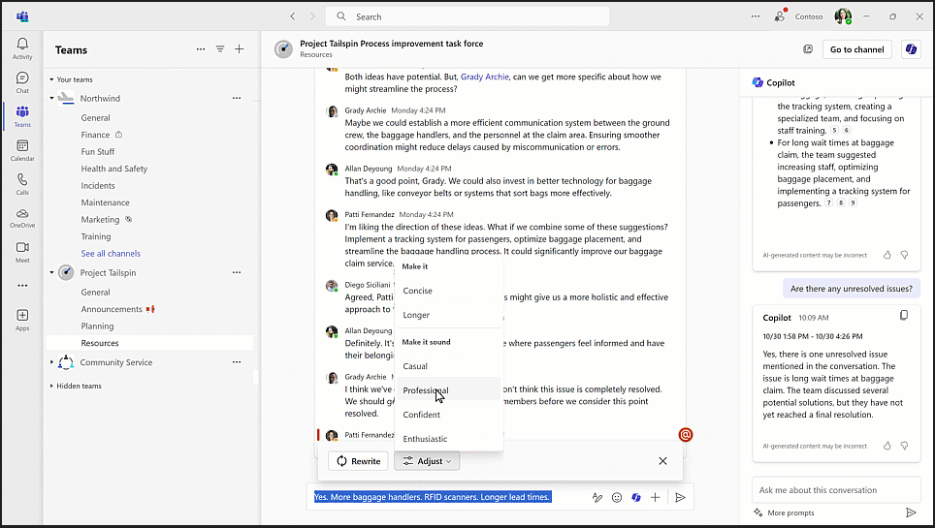The height and width of the screenshot is (528, 935).
Task: Choose the Concise menu option
Action: coord(418,291)
